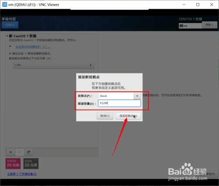Click the cancel button in the dialog

tap(105, 116)
